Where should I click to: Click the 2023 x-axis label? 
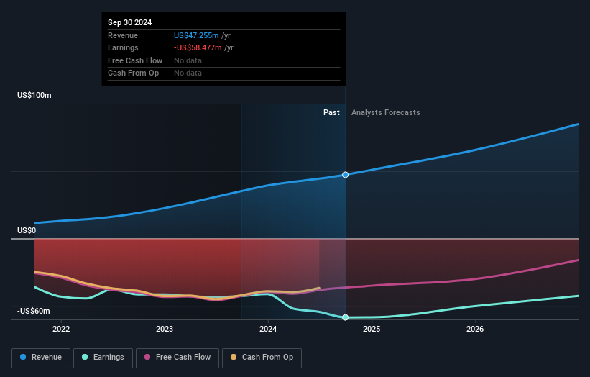(165, 330)
